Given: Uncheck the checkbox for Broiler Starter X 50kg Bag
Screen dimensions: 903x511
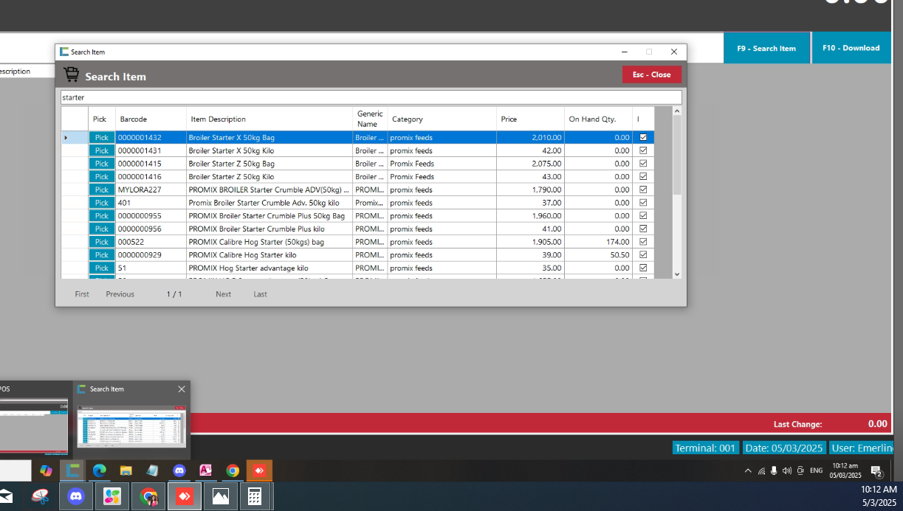Looking at the screenshot, I should click(643, 137).
